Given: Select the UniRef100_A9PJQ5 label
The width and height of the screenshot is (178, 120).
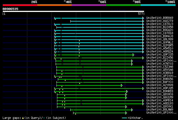Looking at the screenshot, I should coord(160,88).
